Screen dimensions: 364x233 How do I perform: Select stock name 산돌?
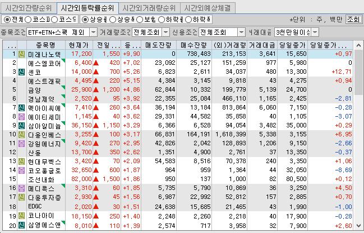point(34,153)
